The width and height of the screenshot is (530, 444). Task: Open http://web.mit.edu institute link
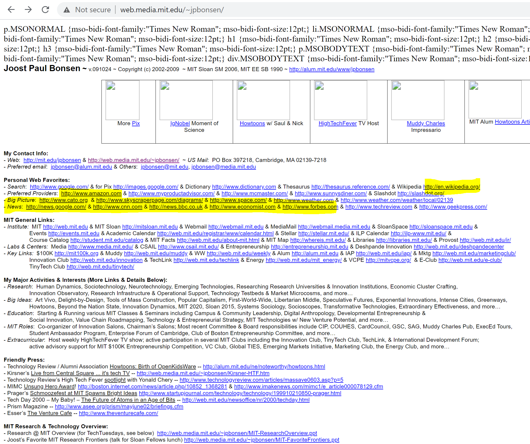click(65, 227)
